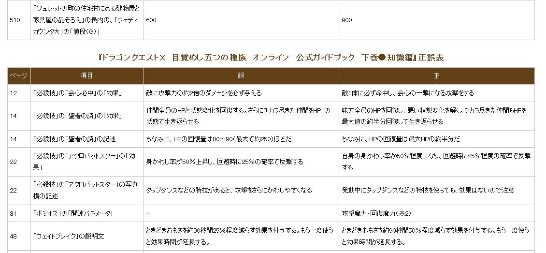
Task: Click the 攻撃魔力・回復魔力(※2) correction text
Action: click(376, 213)
